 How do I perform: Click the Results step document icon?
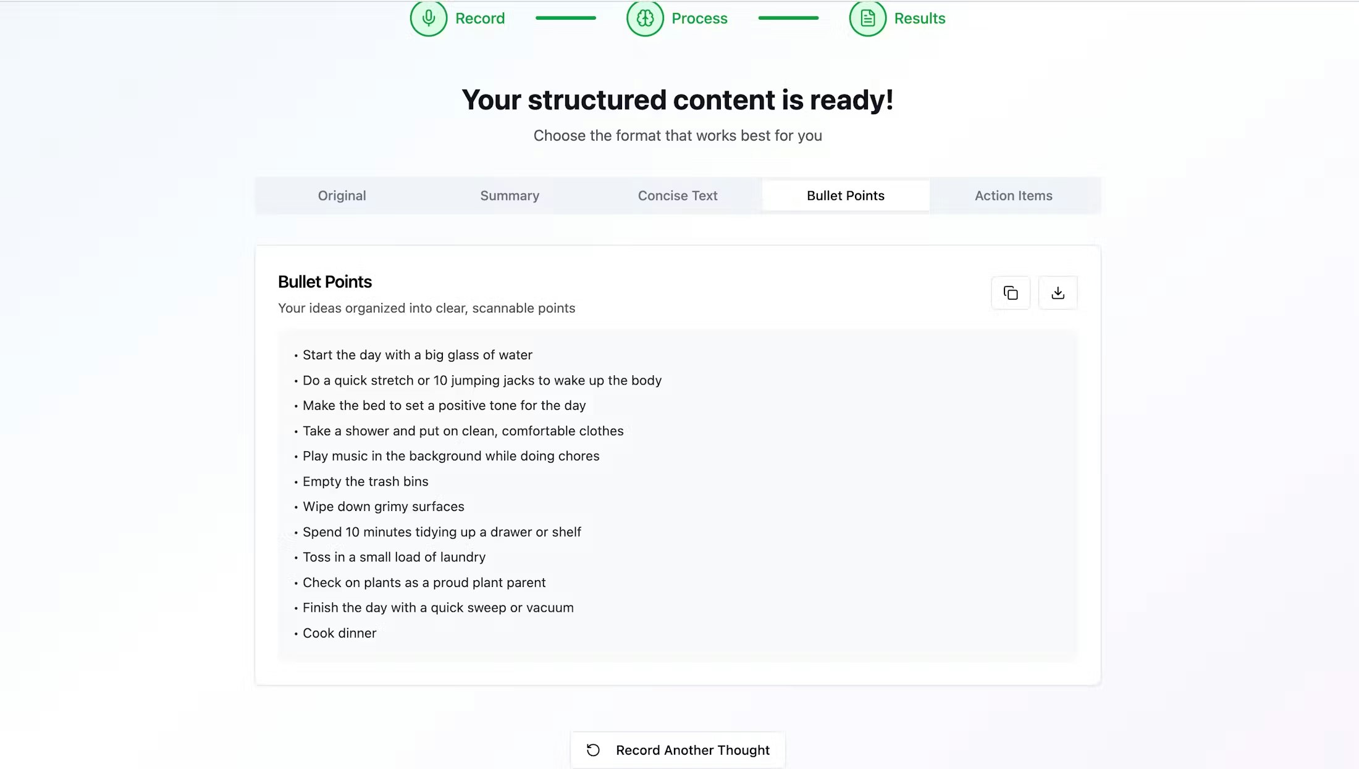(867, 19)
